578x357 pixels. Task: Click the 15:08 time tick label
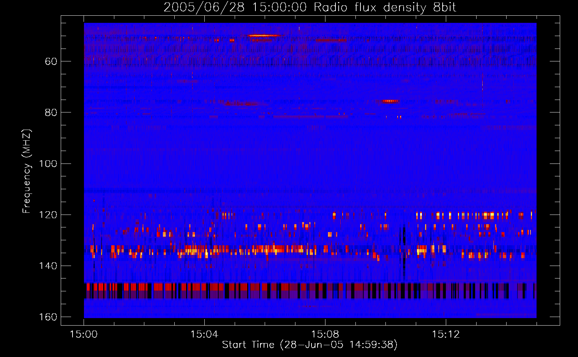(325, 335)
